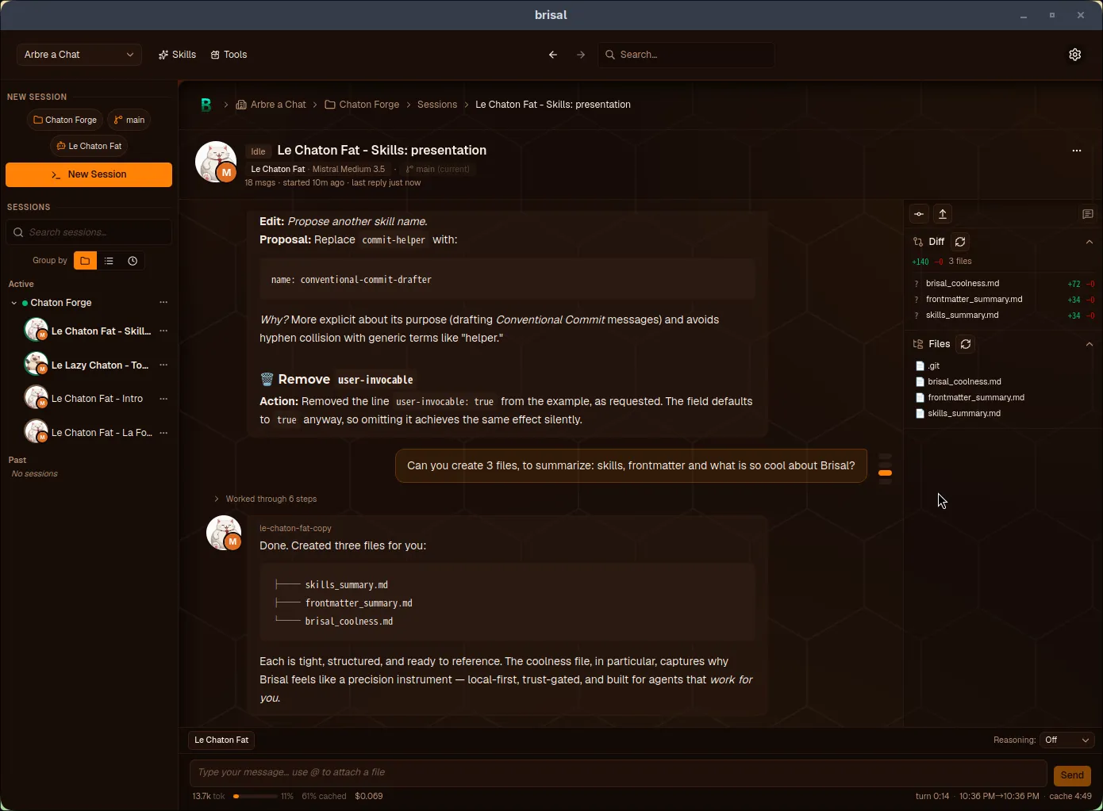Image resolution: width=1103 pixels, height=811 pixels.
Task: Group sessions by folder
Action: coord(85,261)
